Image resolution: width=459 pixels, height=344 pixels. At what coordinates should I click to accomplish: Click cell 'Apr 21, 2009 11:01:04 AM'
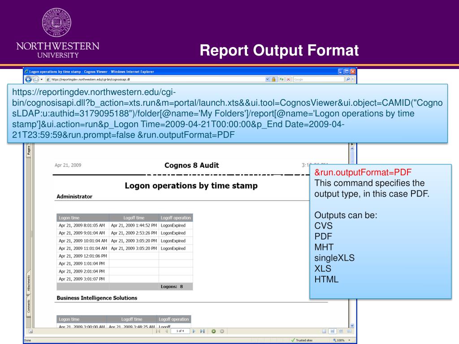coord(83,248)
